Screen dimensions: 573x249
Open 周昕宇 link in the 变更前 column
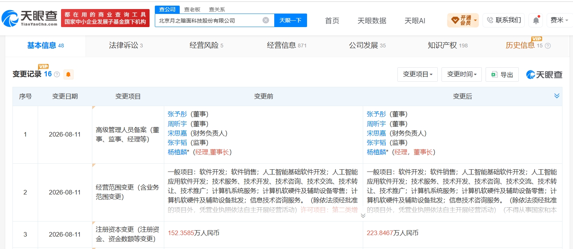coord(177,123)
